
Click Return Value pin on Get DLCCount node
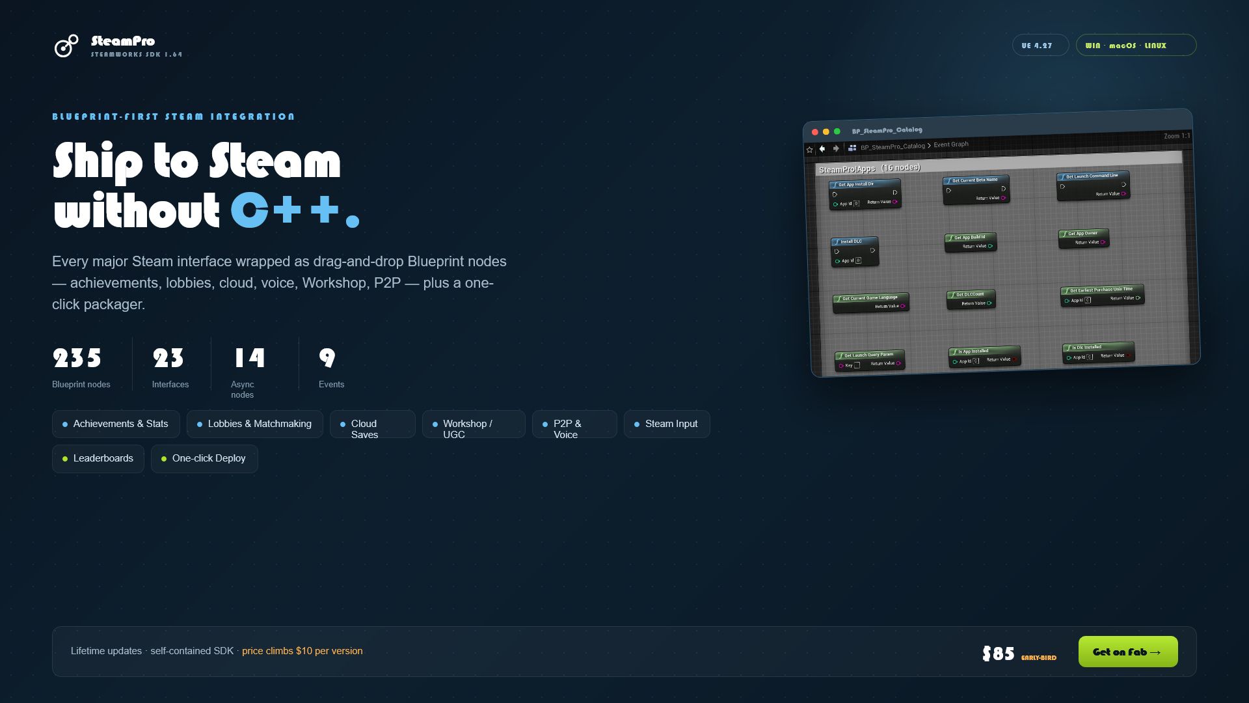(989, 303)
